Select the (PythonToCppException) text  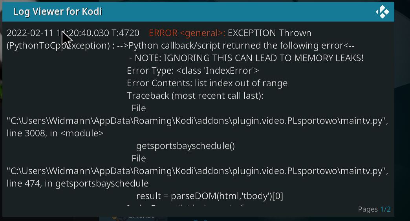58,46
